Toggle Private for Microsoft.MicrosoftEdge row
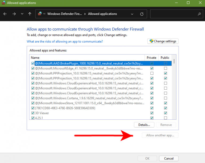 click(x=152, y=68)
